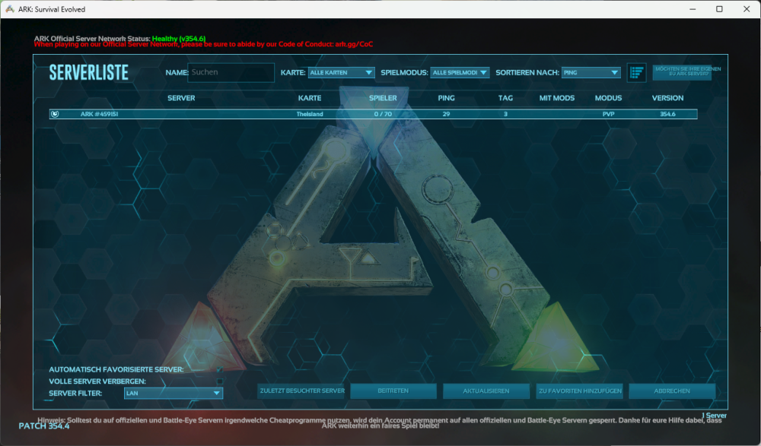Screen dimensions: 761x446
Task: Sort by the Version column header
Action: click(x=667, y=98)
